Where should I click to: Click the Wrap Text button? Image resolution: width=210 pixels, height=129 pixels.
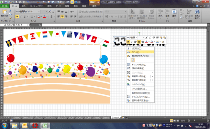91,12
